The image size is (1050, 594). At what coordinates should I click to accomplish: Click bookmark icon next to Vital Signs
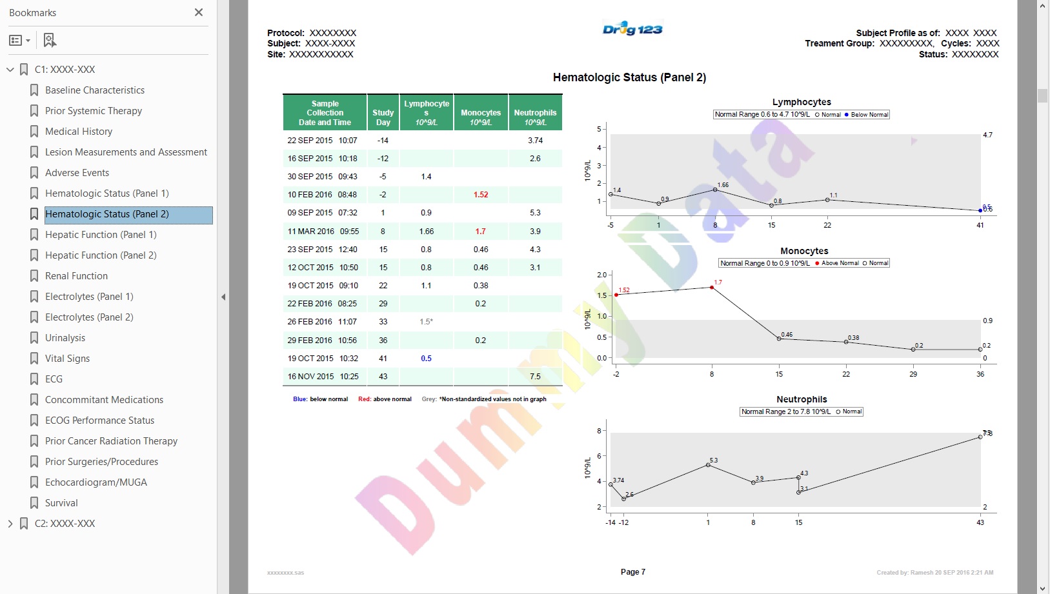click(34, 359)
